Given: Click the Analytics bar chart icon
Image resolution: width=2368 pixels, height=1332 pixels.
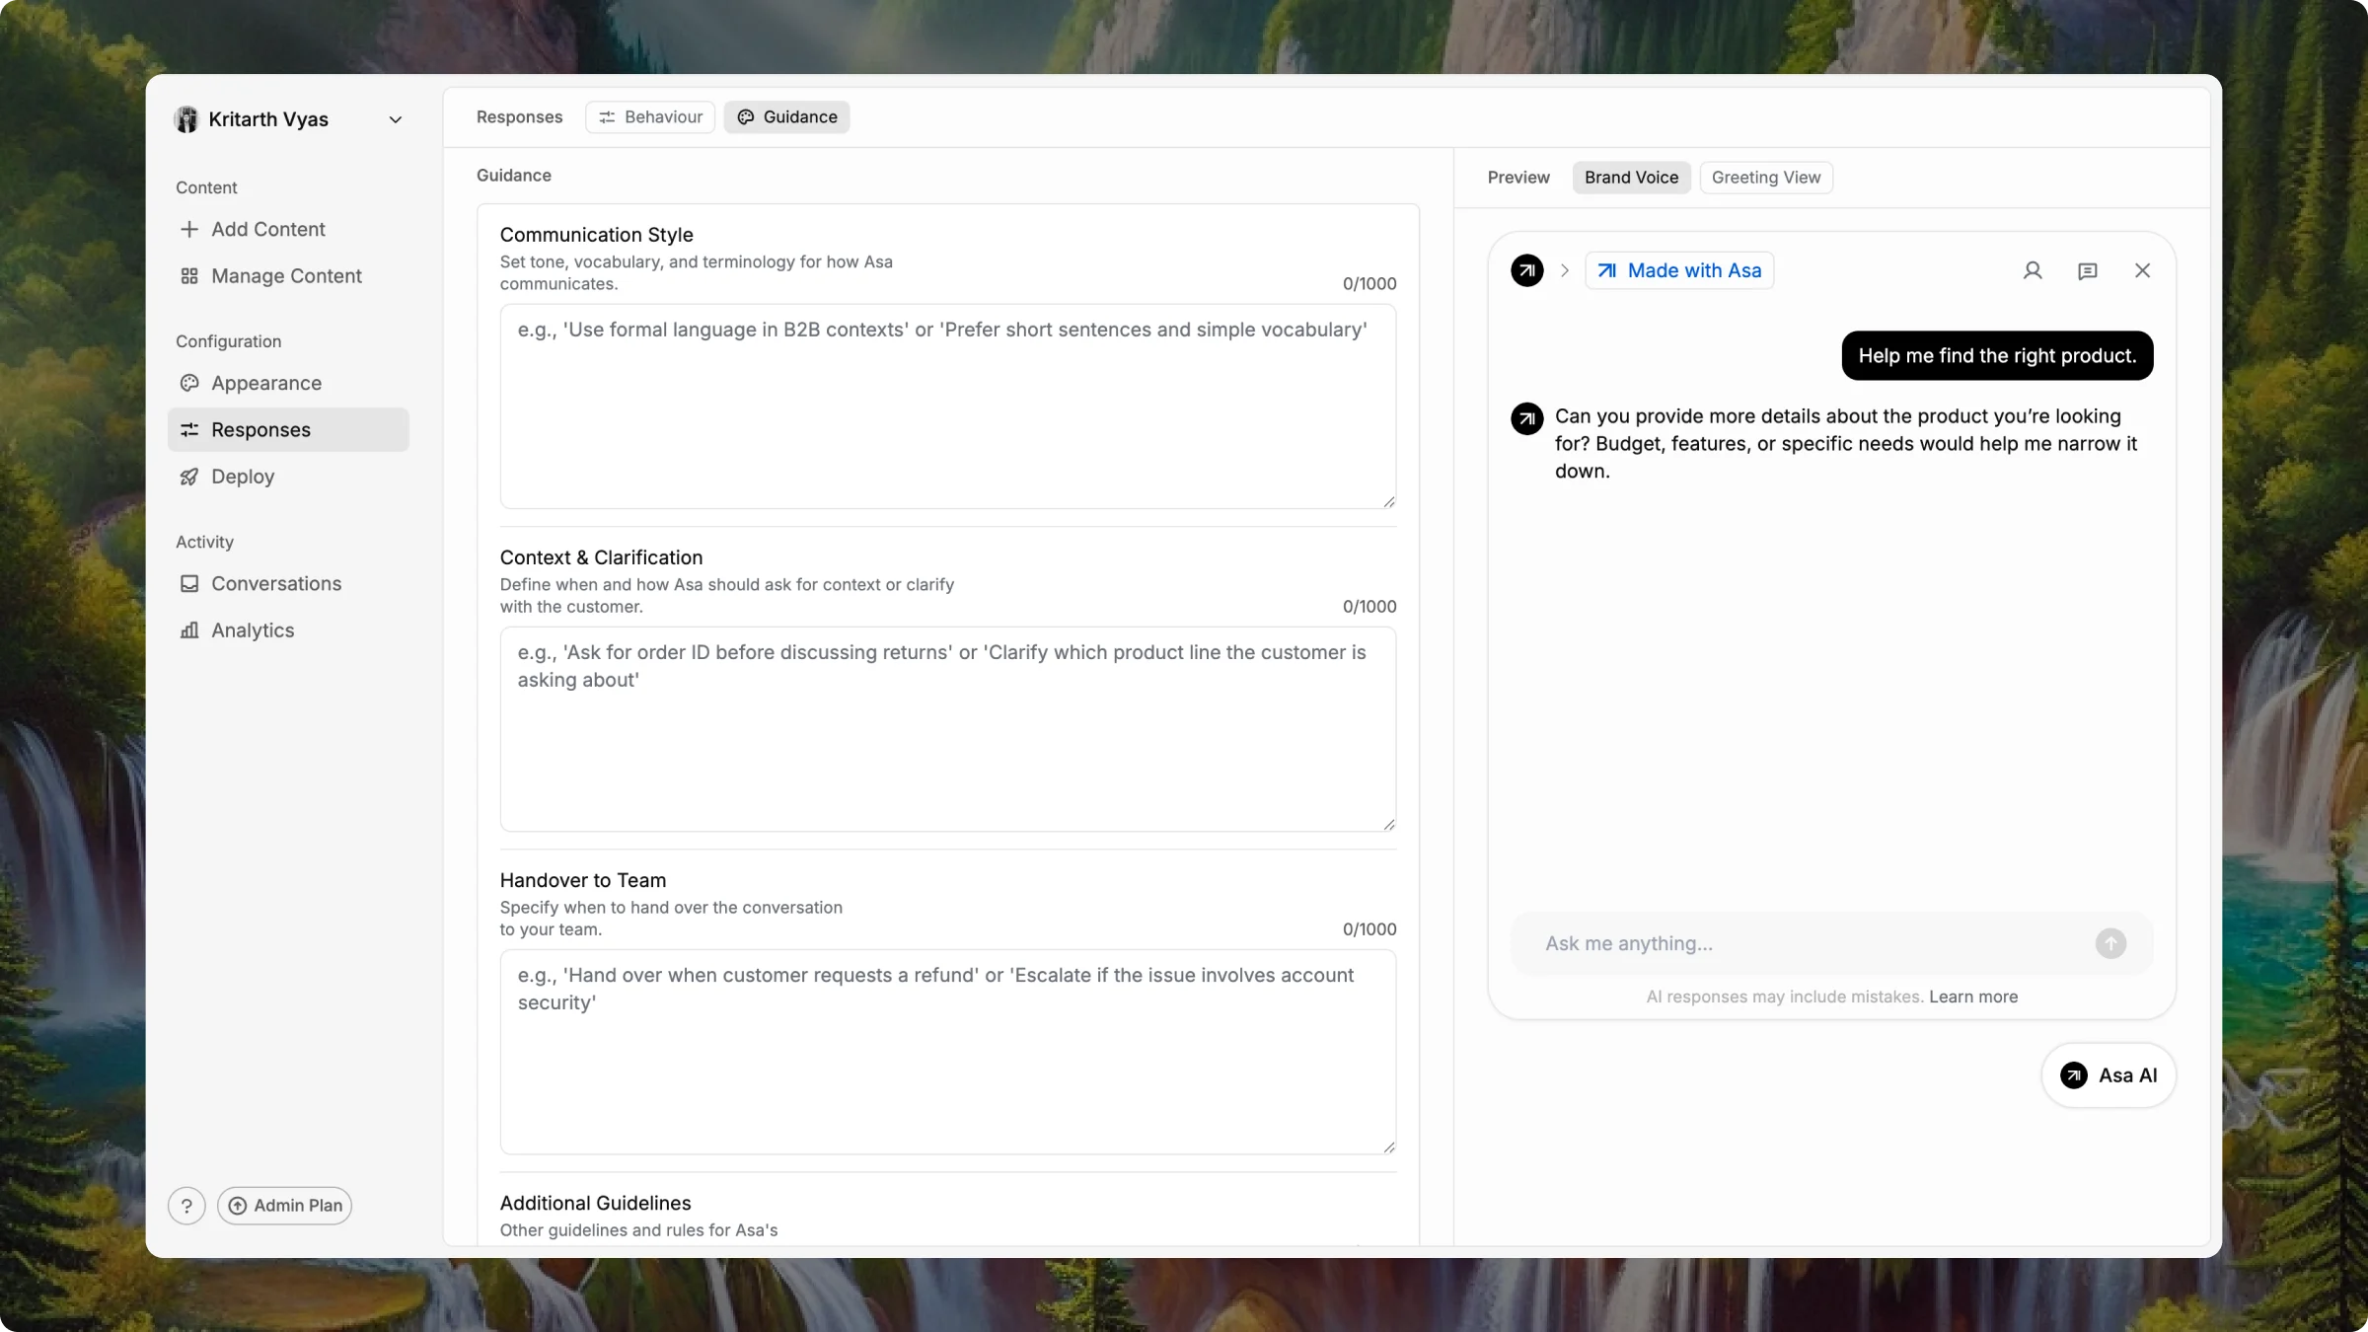Looking at the screenshot, I should pos(189,630).
